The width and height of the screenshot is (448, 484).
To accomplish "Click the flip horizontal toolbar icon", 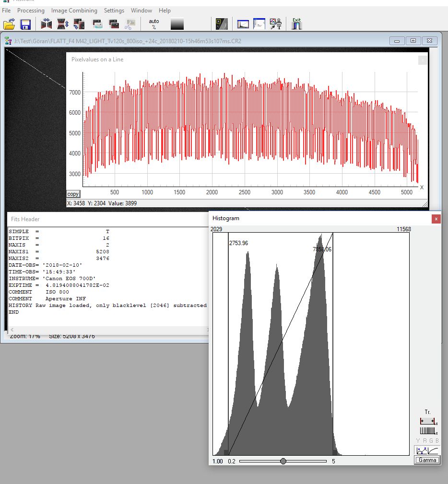I will click(47, 24).
